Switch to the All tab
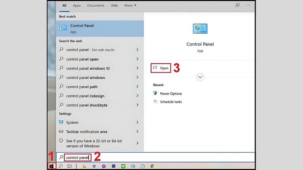The height and width of the screenshot is (170, 303). pos(64,6)
